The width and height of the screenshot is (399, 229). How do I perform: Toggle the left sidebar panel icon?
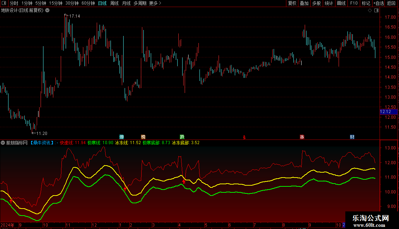pos(4,3)
